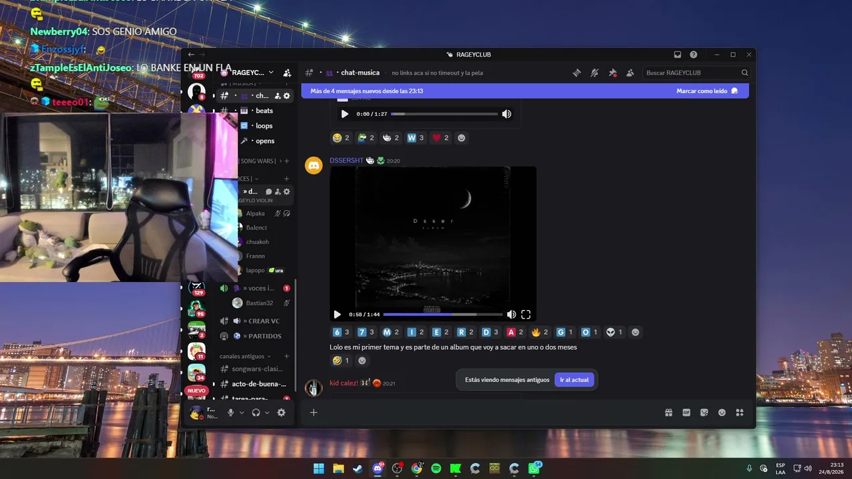Screen dimensions: 852x479
Task: Seek in the 1:27 audio progress bar
Action: click(x=444, y=114)
